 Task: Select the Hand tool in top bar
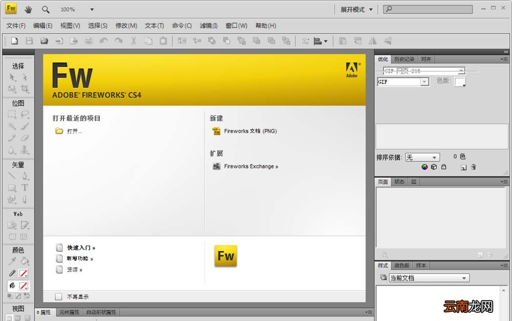tap(28, 9)
